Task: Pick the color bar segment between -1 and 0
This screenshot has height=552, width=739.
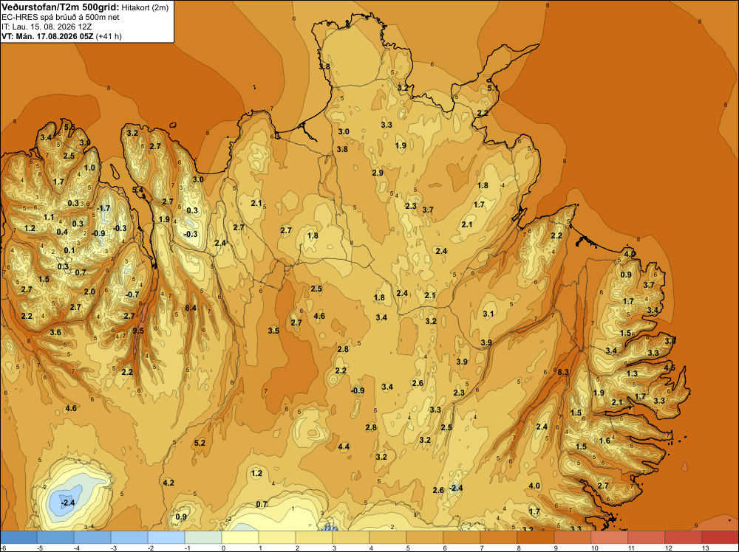Action: coord(203,537)
